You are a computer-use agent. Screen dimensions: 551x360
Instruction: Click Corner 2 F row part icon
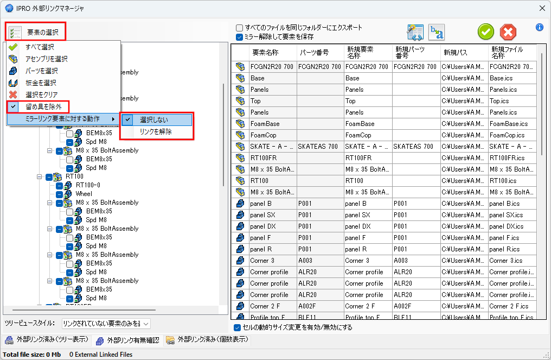240,306
